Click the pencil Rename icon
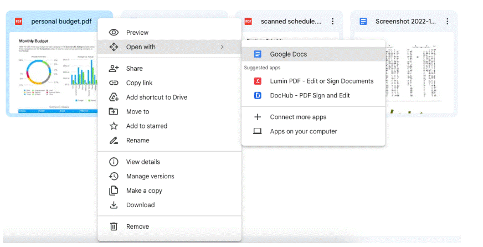This screenshot has width=483, height=247. 114,140
